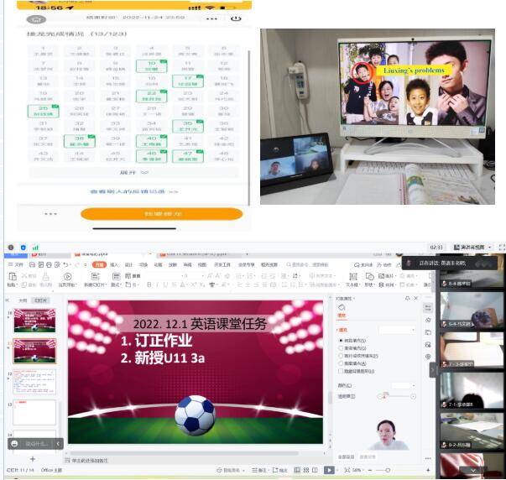Image resolution: width=506 pixels, height=480 pixels.
Task: Click the notes toggle in the status bar
Action: [259, 470]
